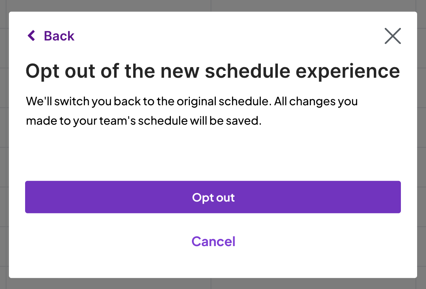This screenshot has height=289, width=426.
Task: Return to the previous step with the left chevron
Action: point(31,36)
